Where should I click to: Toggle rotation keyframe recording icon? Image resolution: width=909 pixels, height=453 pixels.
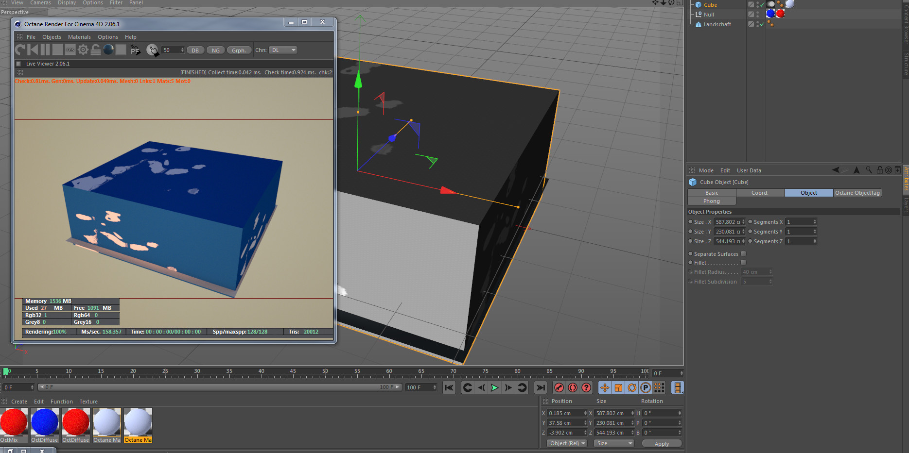tap(632, 387)
